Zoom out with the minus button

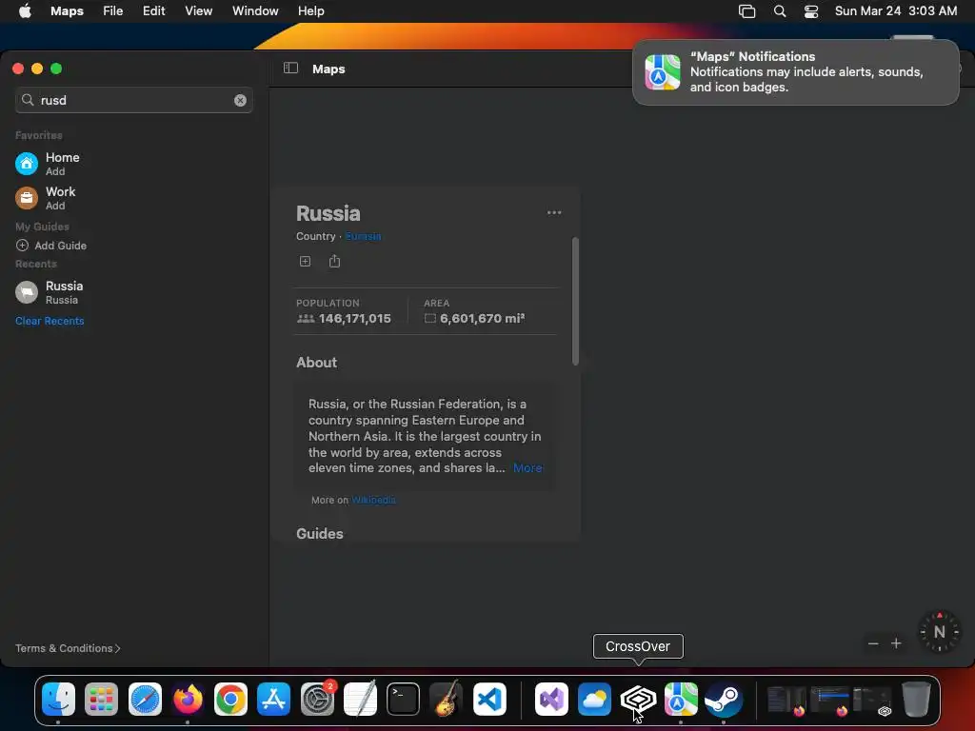(873, 643)
